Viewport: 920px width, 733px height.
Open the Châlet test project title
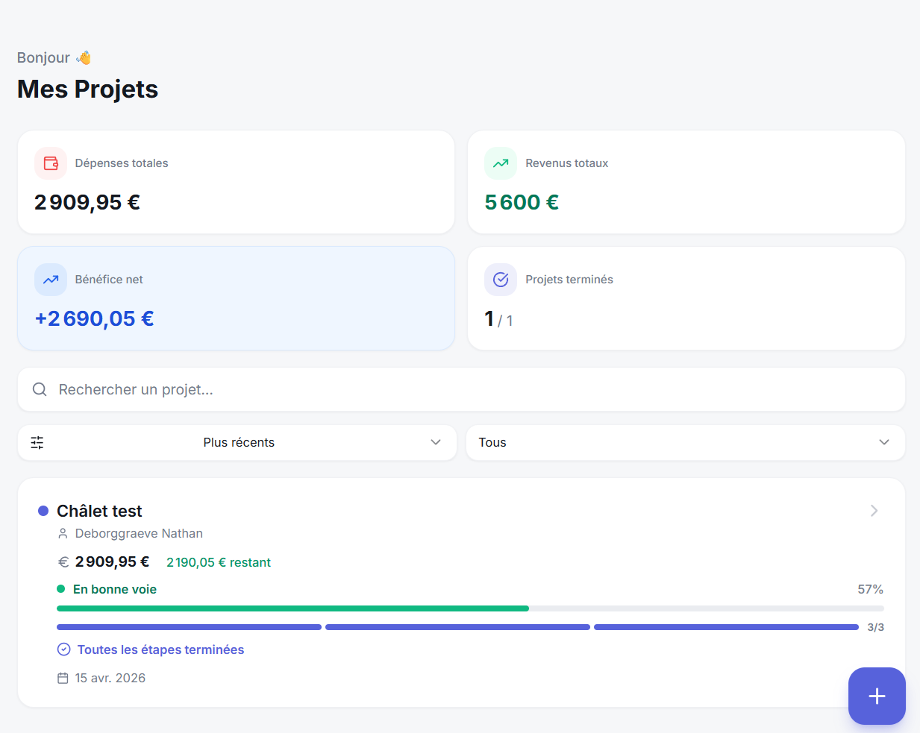click(x=99, y=511)
